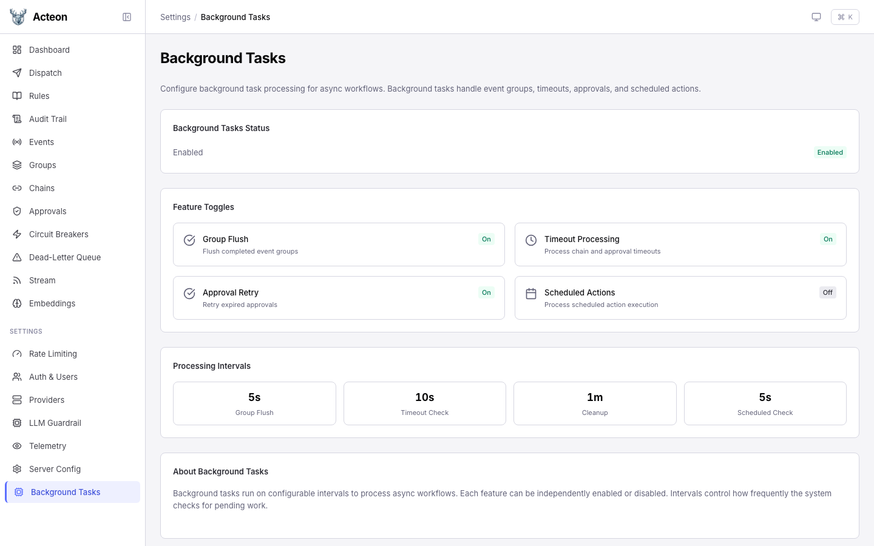Screen dimensions: 874x546
Task: Open the command palette with ⌘K
Action: pos(845,17)
